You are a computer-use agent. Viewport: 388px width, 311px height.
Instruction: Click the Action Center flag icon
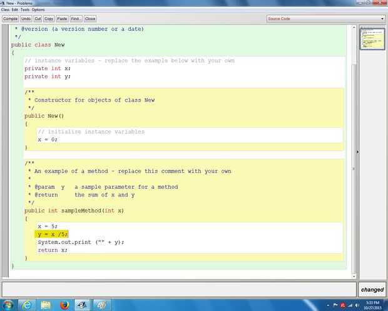335,305
